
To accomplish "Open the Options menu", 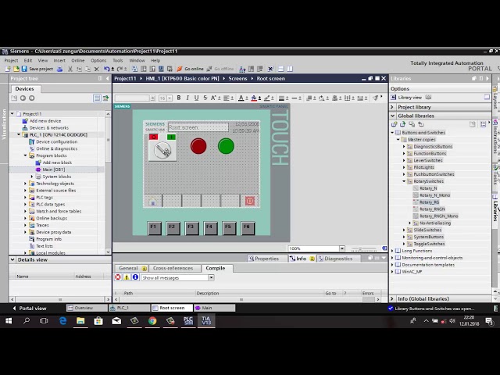I will pos(98,61).
